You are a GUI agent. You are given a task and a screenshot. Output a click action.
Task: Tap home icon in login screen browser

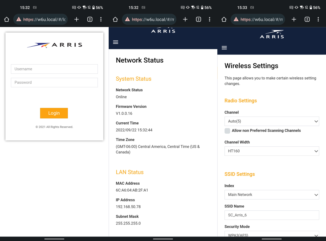[x=7, y=19]
